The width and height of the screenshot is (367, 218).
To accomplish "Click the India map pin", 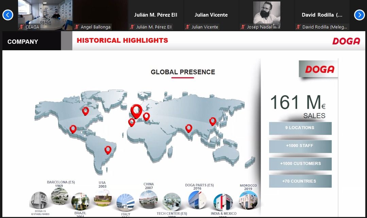I will (x=189, y=128).
